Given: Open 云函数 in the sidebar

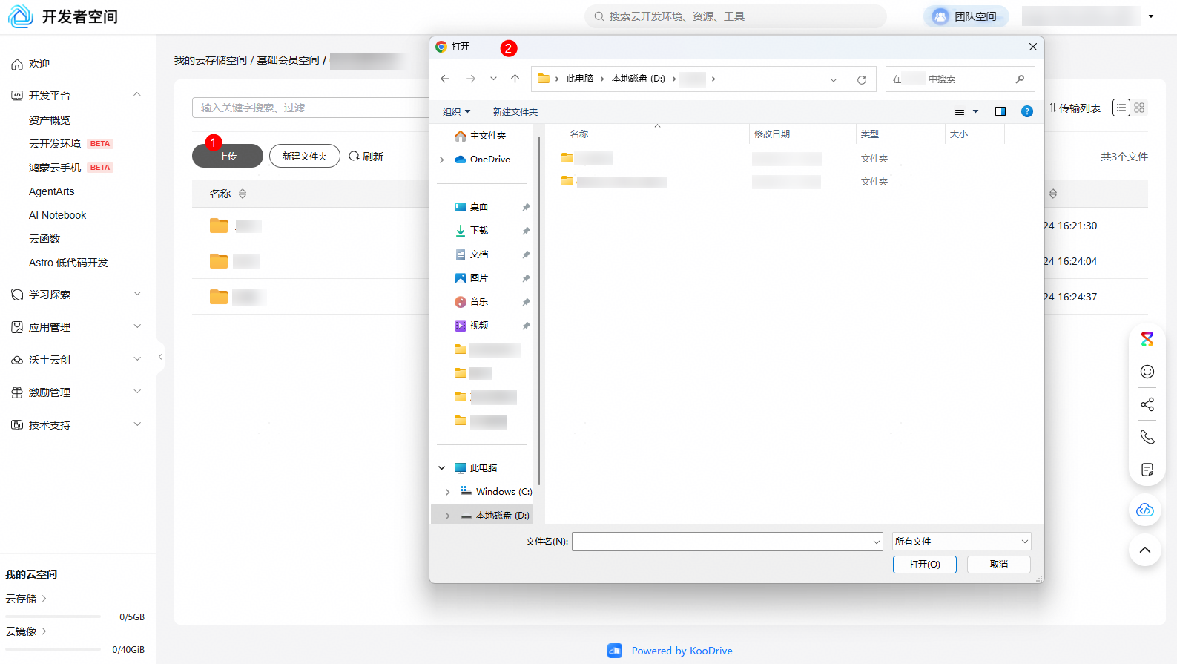Looking at the screenshot, I should point(44,239).
